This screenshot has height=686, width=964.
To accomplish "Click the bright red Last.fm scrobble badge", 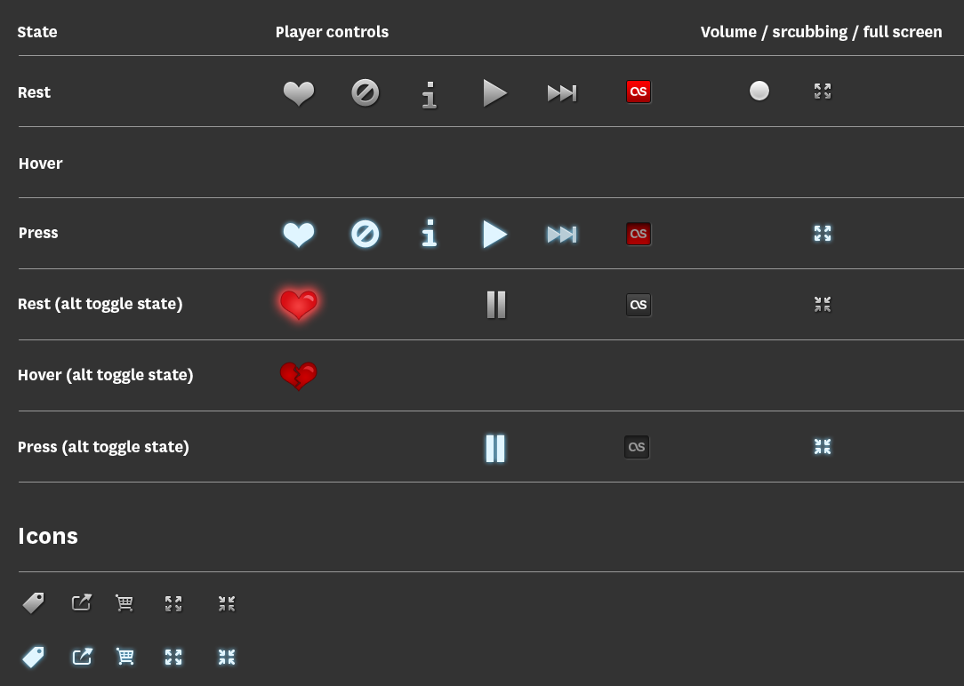I will (639, 92).
